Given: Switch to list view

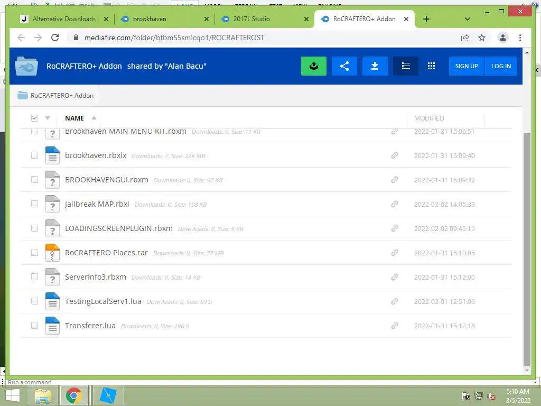Looking at the screenshot, I should tap(406, 66).
